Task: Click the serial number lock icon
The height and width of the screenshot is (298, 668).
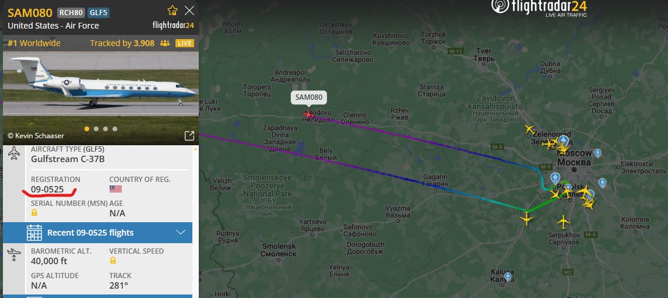Action: click(x=34, y=212)
